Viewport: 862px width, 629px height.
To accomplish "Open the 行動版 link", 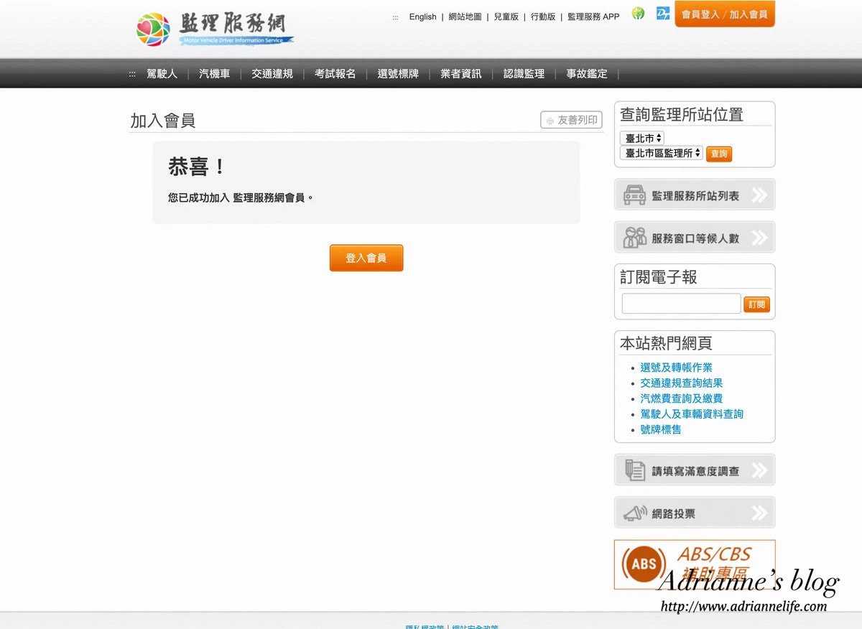I will [x=543, y=17].
